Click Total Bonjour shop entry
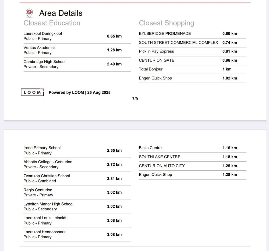This screenshot has width=269, height=251. click(151, 69)
